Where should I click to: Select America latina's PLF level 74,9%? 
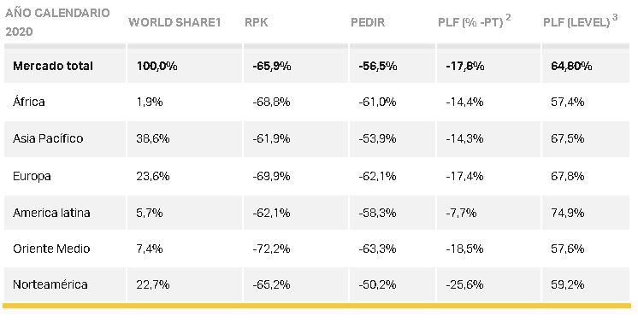click(x=568, y=213)
